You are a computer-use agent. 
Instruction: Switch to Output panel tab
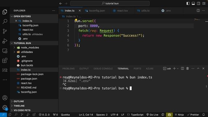[x=84, y=69]
